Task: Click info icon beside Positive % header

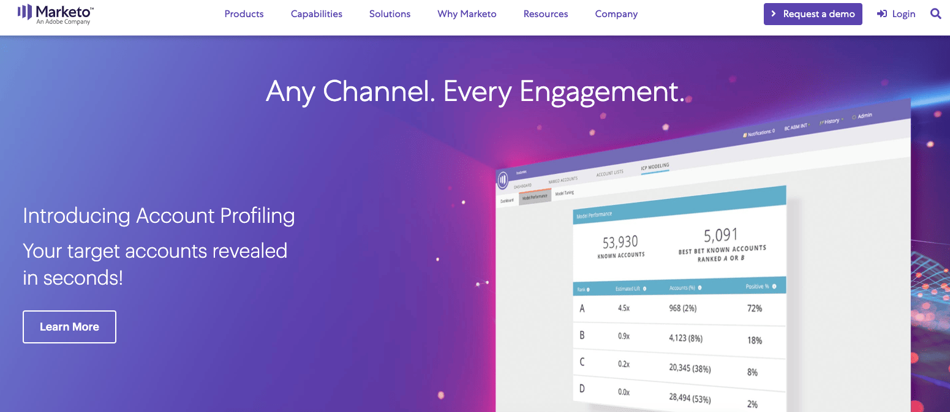Action: coord(774,286)
